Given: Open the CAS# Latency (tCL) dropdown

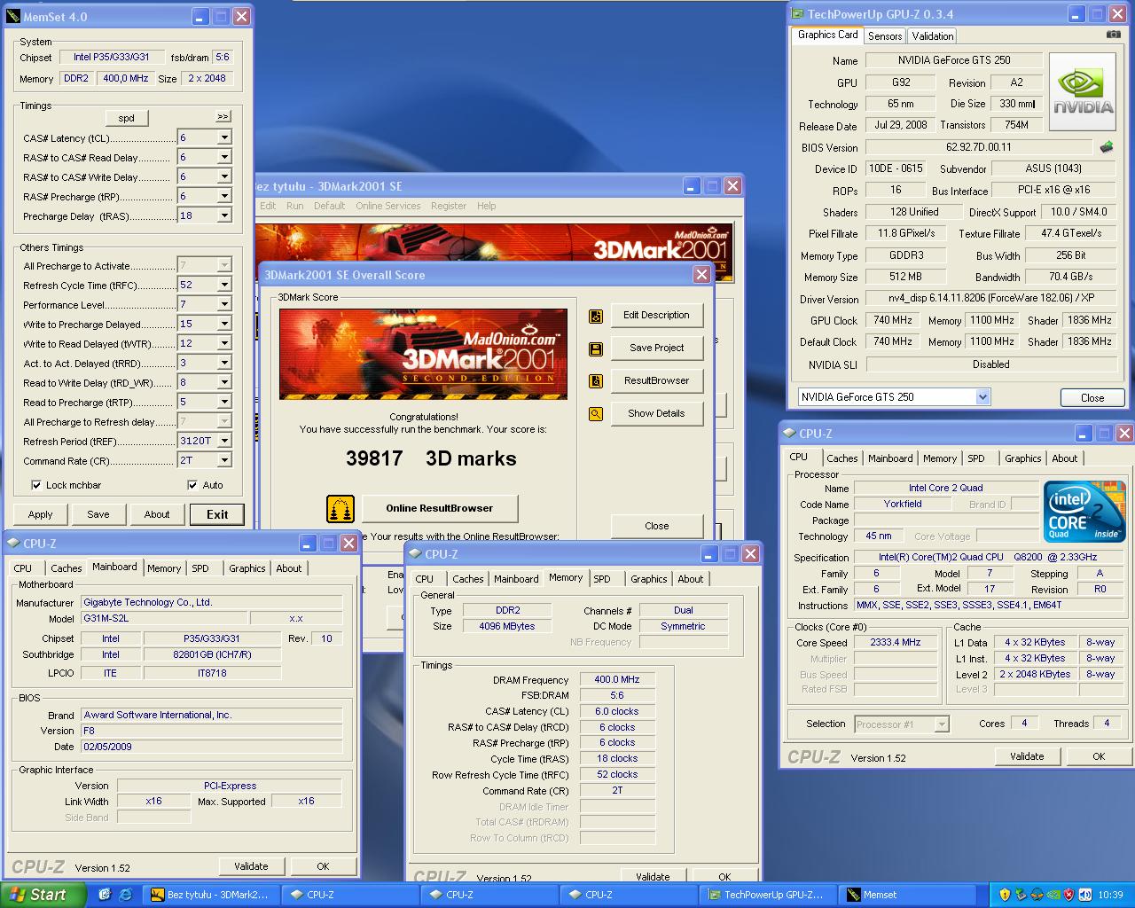Looking at the screenshot, I should pos(223,137).
